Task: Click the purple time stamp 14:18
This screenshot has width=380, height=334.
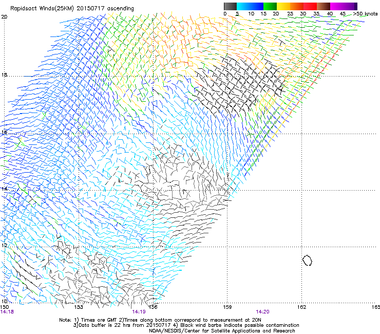Action: (x=7, y=312)
